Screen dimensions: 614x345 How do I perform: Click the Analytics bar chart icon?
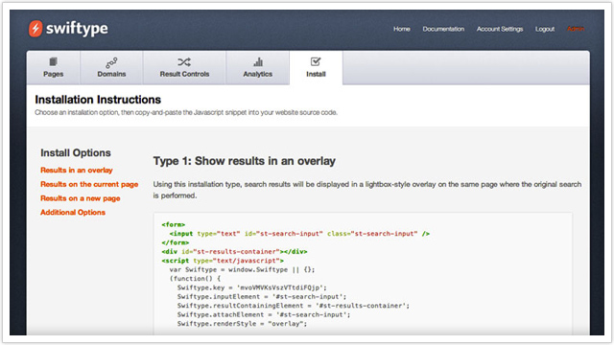(258, 61)
